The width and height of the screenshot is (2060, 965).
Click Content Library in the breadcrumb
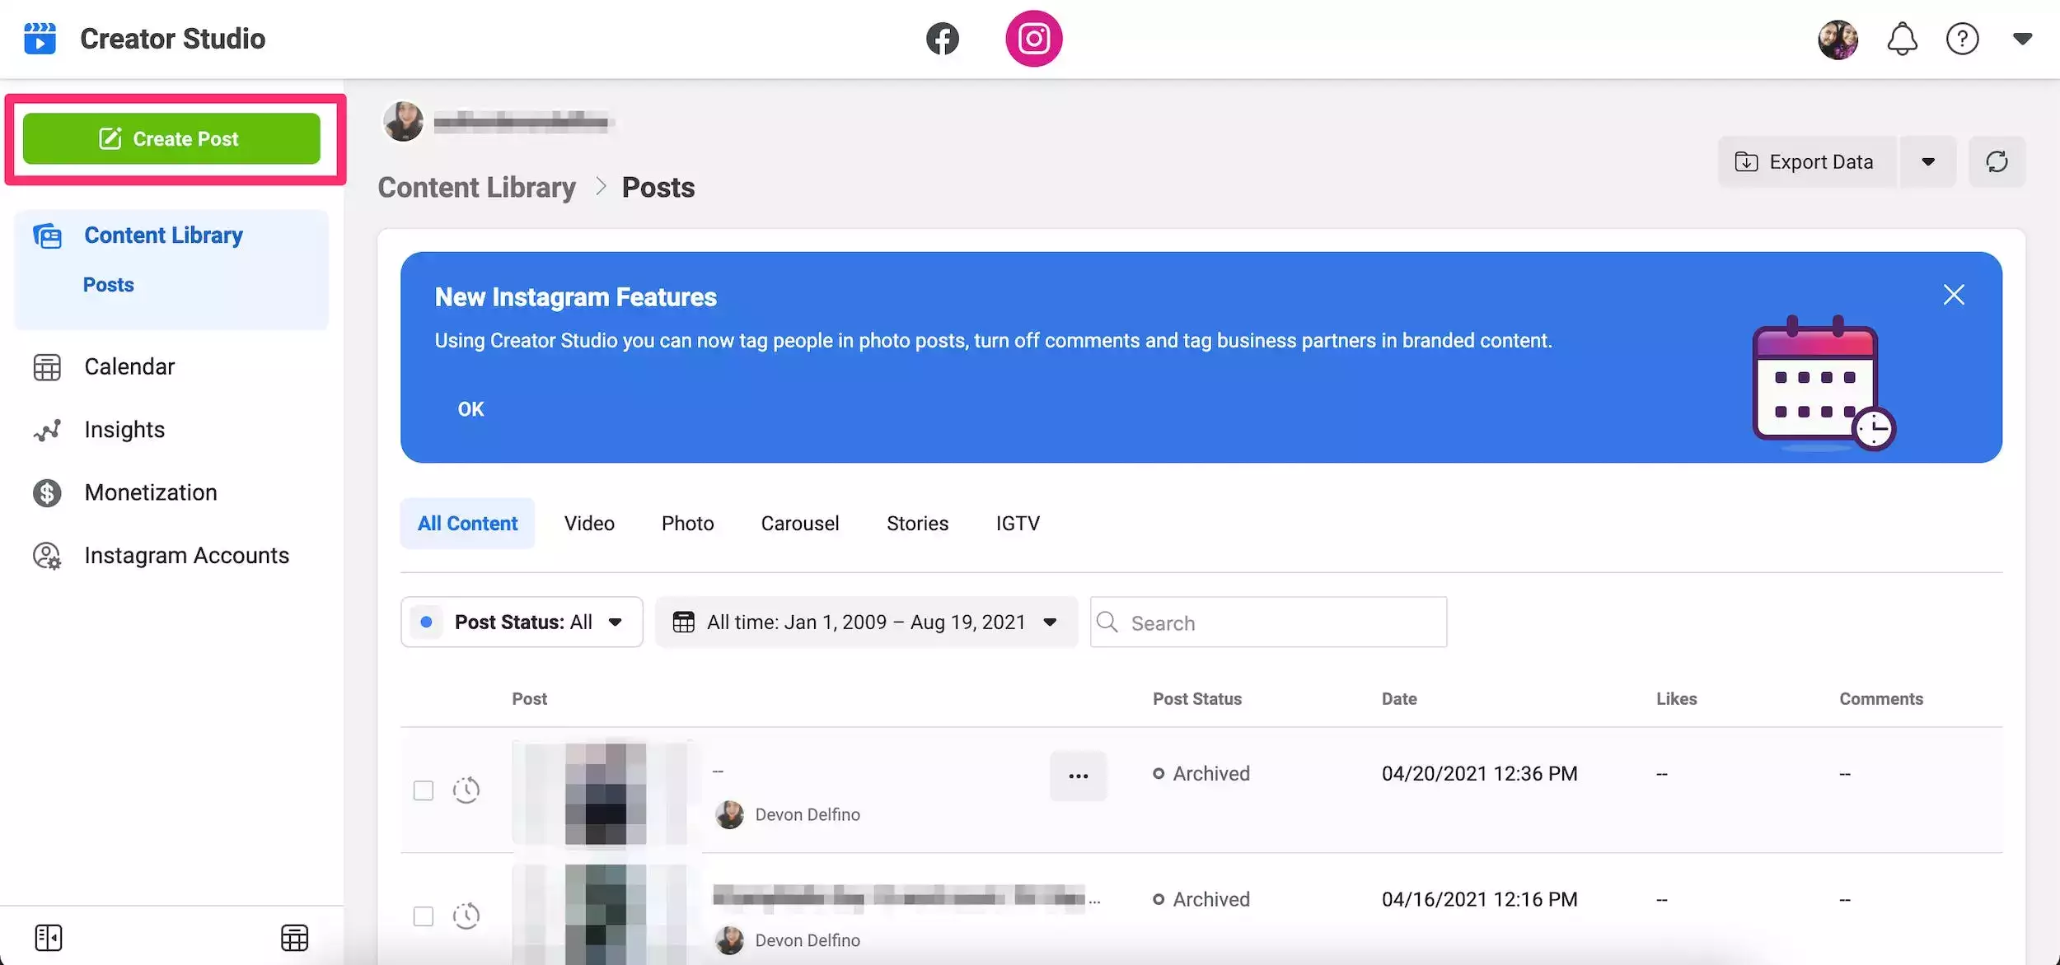[x=476, y=188]
